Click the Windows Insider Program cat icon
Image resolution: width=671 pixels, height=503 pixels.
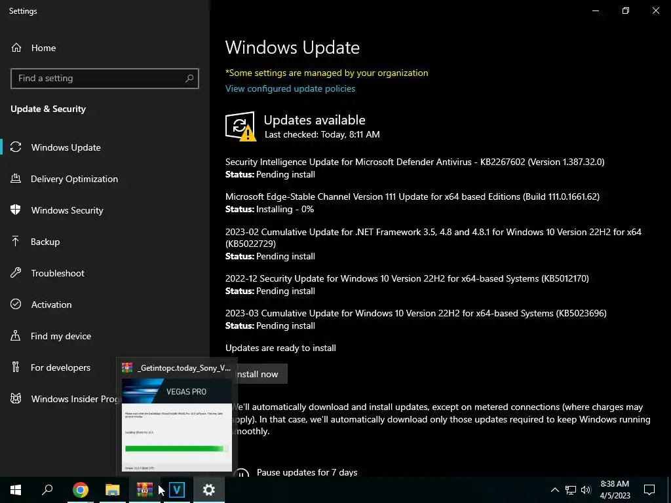tap(16, 399)
